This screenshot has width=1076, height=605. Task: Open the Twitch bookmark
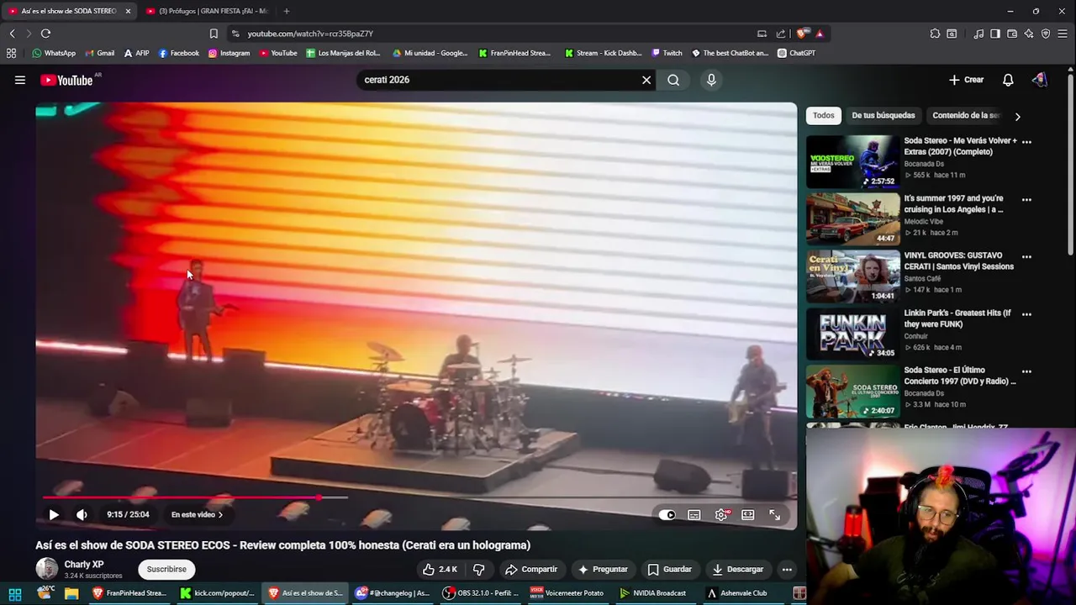[x=666, y=53]
